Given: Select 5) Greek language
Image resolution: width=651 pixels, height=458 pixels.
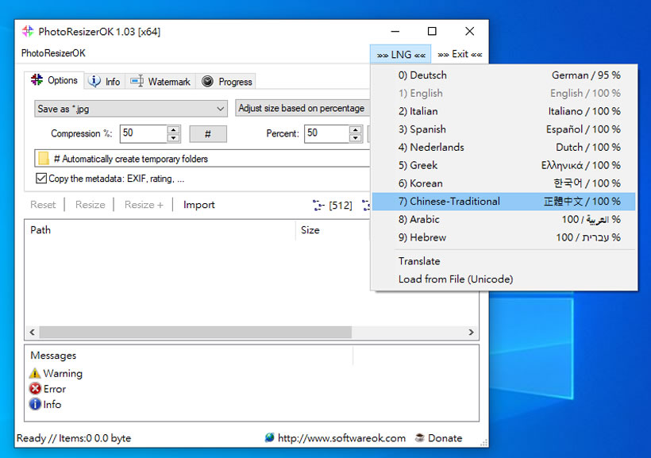Looking at the screenshot, I should [x=503, y=165].
